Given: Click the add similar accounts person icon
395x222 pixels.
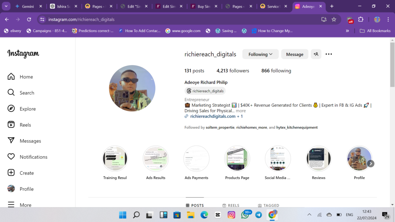Looking at the screenshot, I should pos(316,54).
